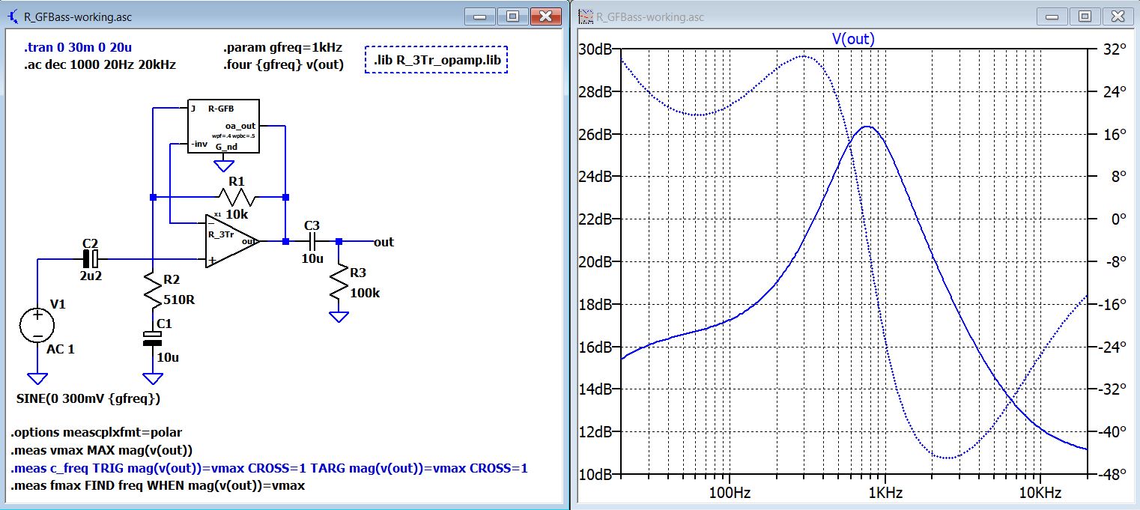Click the .meas fmax FIND directive
The height and width of the screenshot is (510, 1140).
click(158, 486)
